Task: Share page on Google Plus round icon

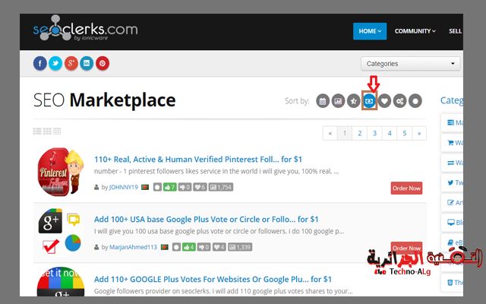Action: coord(71,64)
